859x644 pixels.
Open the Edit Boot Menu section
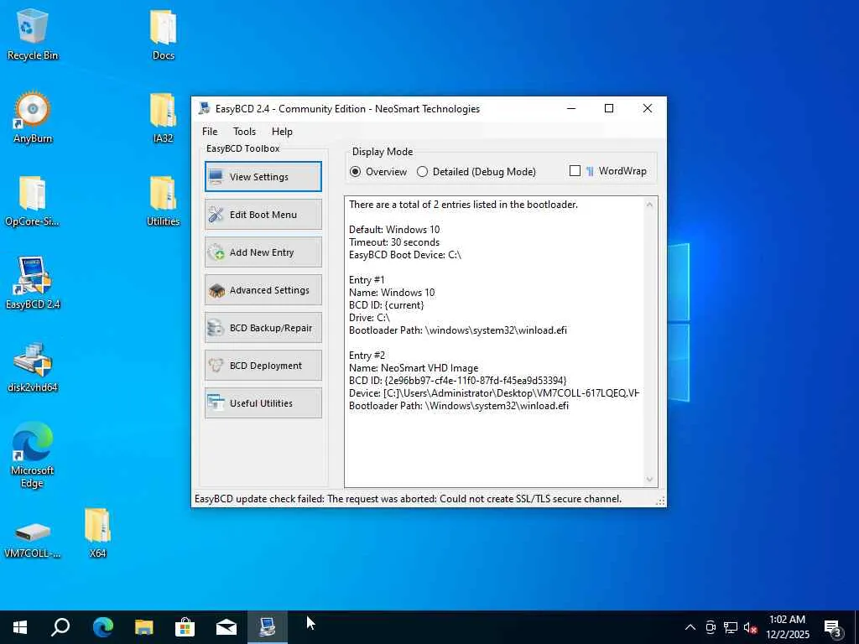point(263,214)
